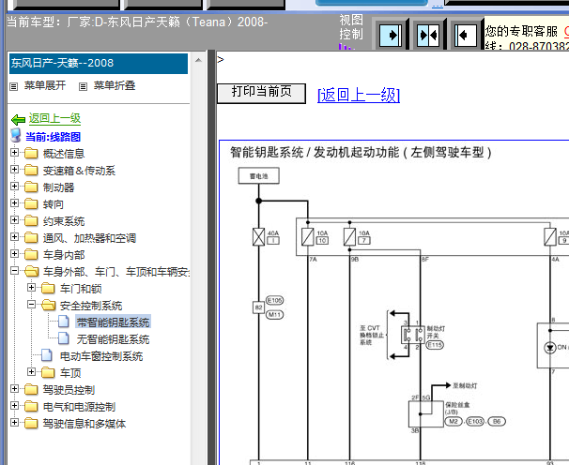Click the 驾驶信息和多媒体 folder icon
The image size is (569, 465).
[31, 423]
